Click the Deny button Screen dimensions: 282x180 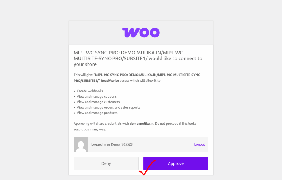(106, 163)
